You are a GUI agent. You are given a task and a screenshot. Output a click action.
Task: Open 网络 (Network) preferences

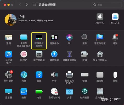24,75
